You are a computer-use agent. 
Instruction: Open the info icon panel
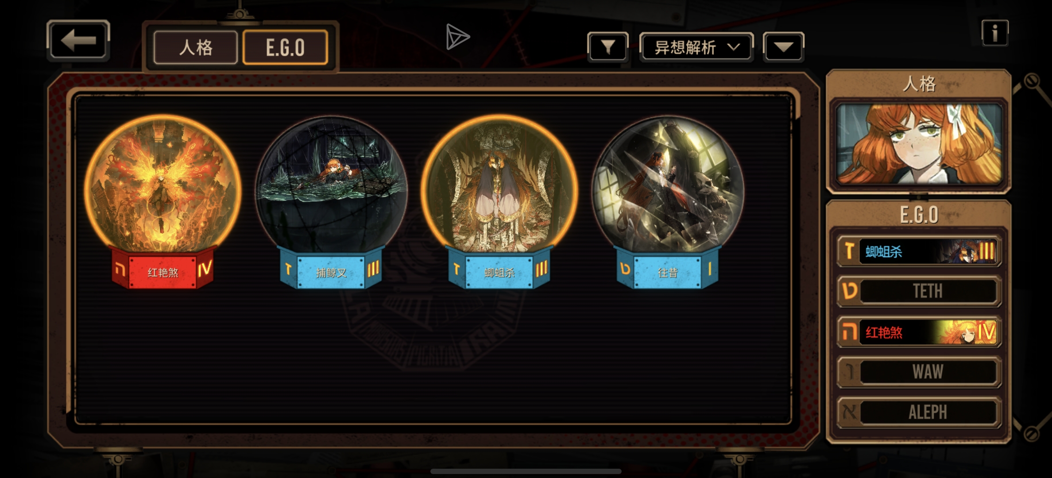995,33
